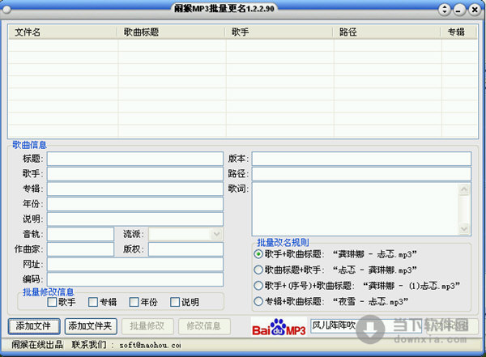Click the 添加文件 button
The height and width of the screenshot is (357, 486).
tap(34, 326)
